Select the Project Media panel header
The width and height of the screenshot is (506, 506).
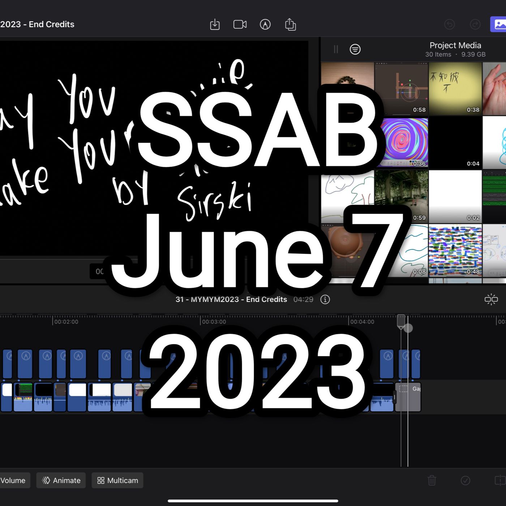tap(455, 45)
